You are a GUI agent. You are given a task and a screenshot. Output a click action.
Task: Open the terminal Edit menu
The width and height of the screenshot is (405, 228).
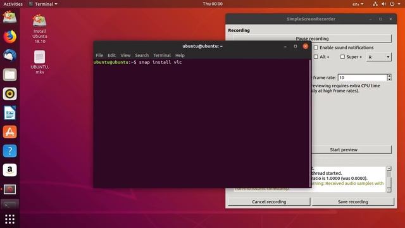coord(111,55)
